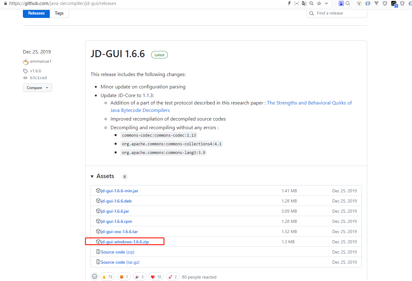
Task: Toggle the thumbs up reaction with 73
Action: click(107, 277)
